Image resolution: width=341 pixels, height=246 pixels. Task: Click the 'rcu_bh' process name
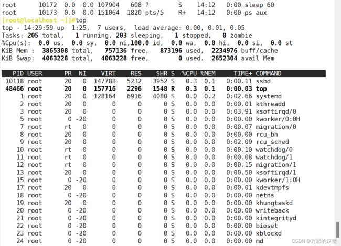coord(267,135)
